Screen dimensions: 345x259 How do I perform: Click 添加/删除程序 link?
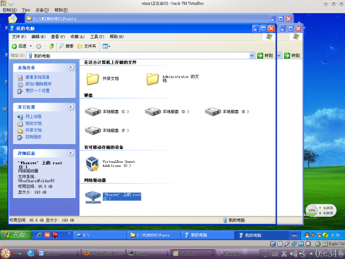[x=39, y=84]
